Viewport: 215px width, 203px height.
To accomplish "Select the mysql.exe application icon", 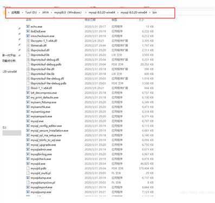I will (x=28, y=121).
